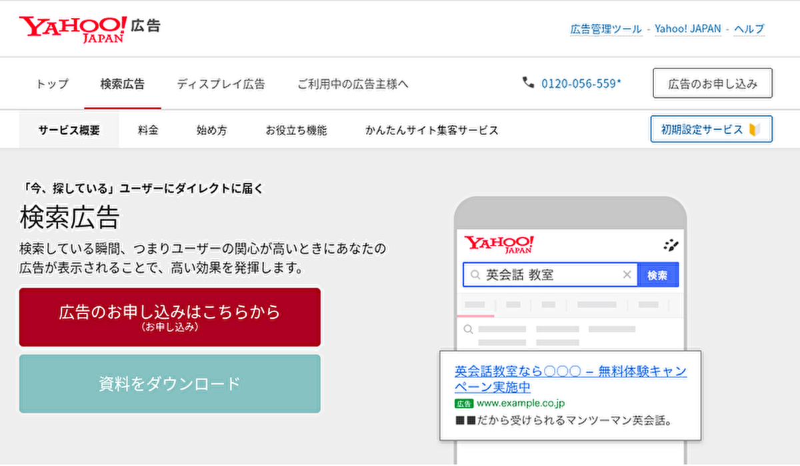Image resolution: width=800 pixels, height=466 pixels.
Task: Open かんたんサイト集客サービス sub tab
Action: (x=432, y=130)
